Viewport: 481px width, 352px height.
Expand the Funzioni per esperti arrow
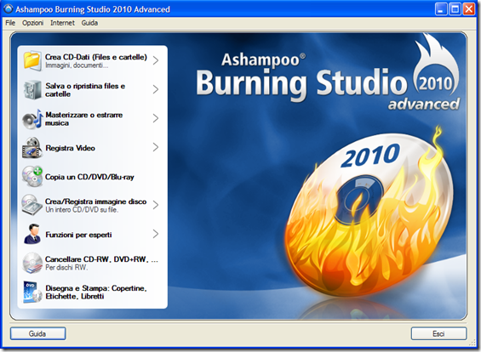point(156,234)
